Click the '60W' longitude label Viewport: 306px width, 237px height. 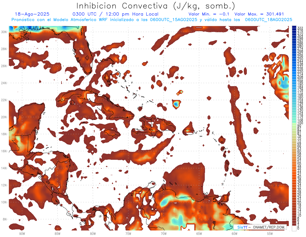pyautogui.click(x=235, y=234)
